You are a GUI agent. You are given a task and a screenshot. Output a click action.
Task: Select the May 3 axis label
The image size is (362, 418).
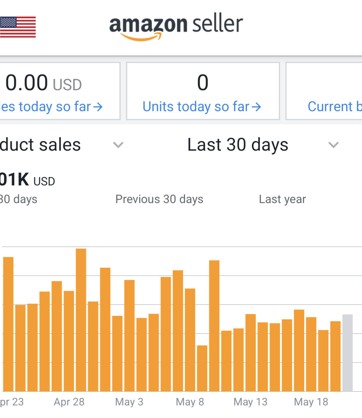coord(129,402)
